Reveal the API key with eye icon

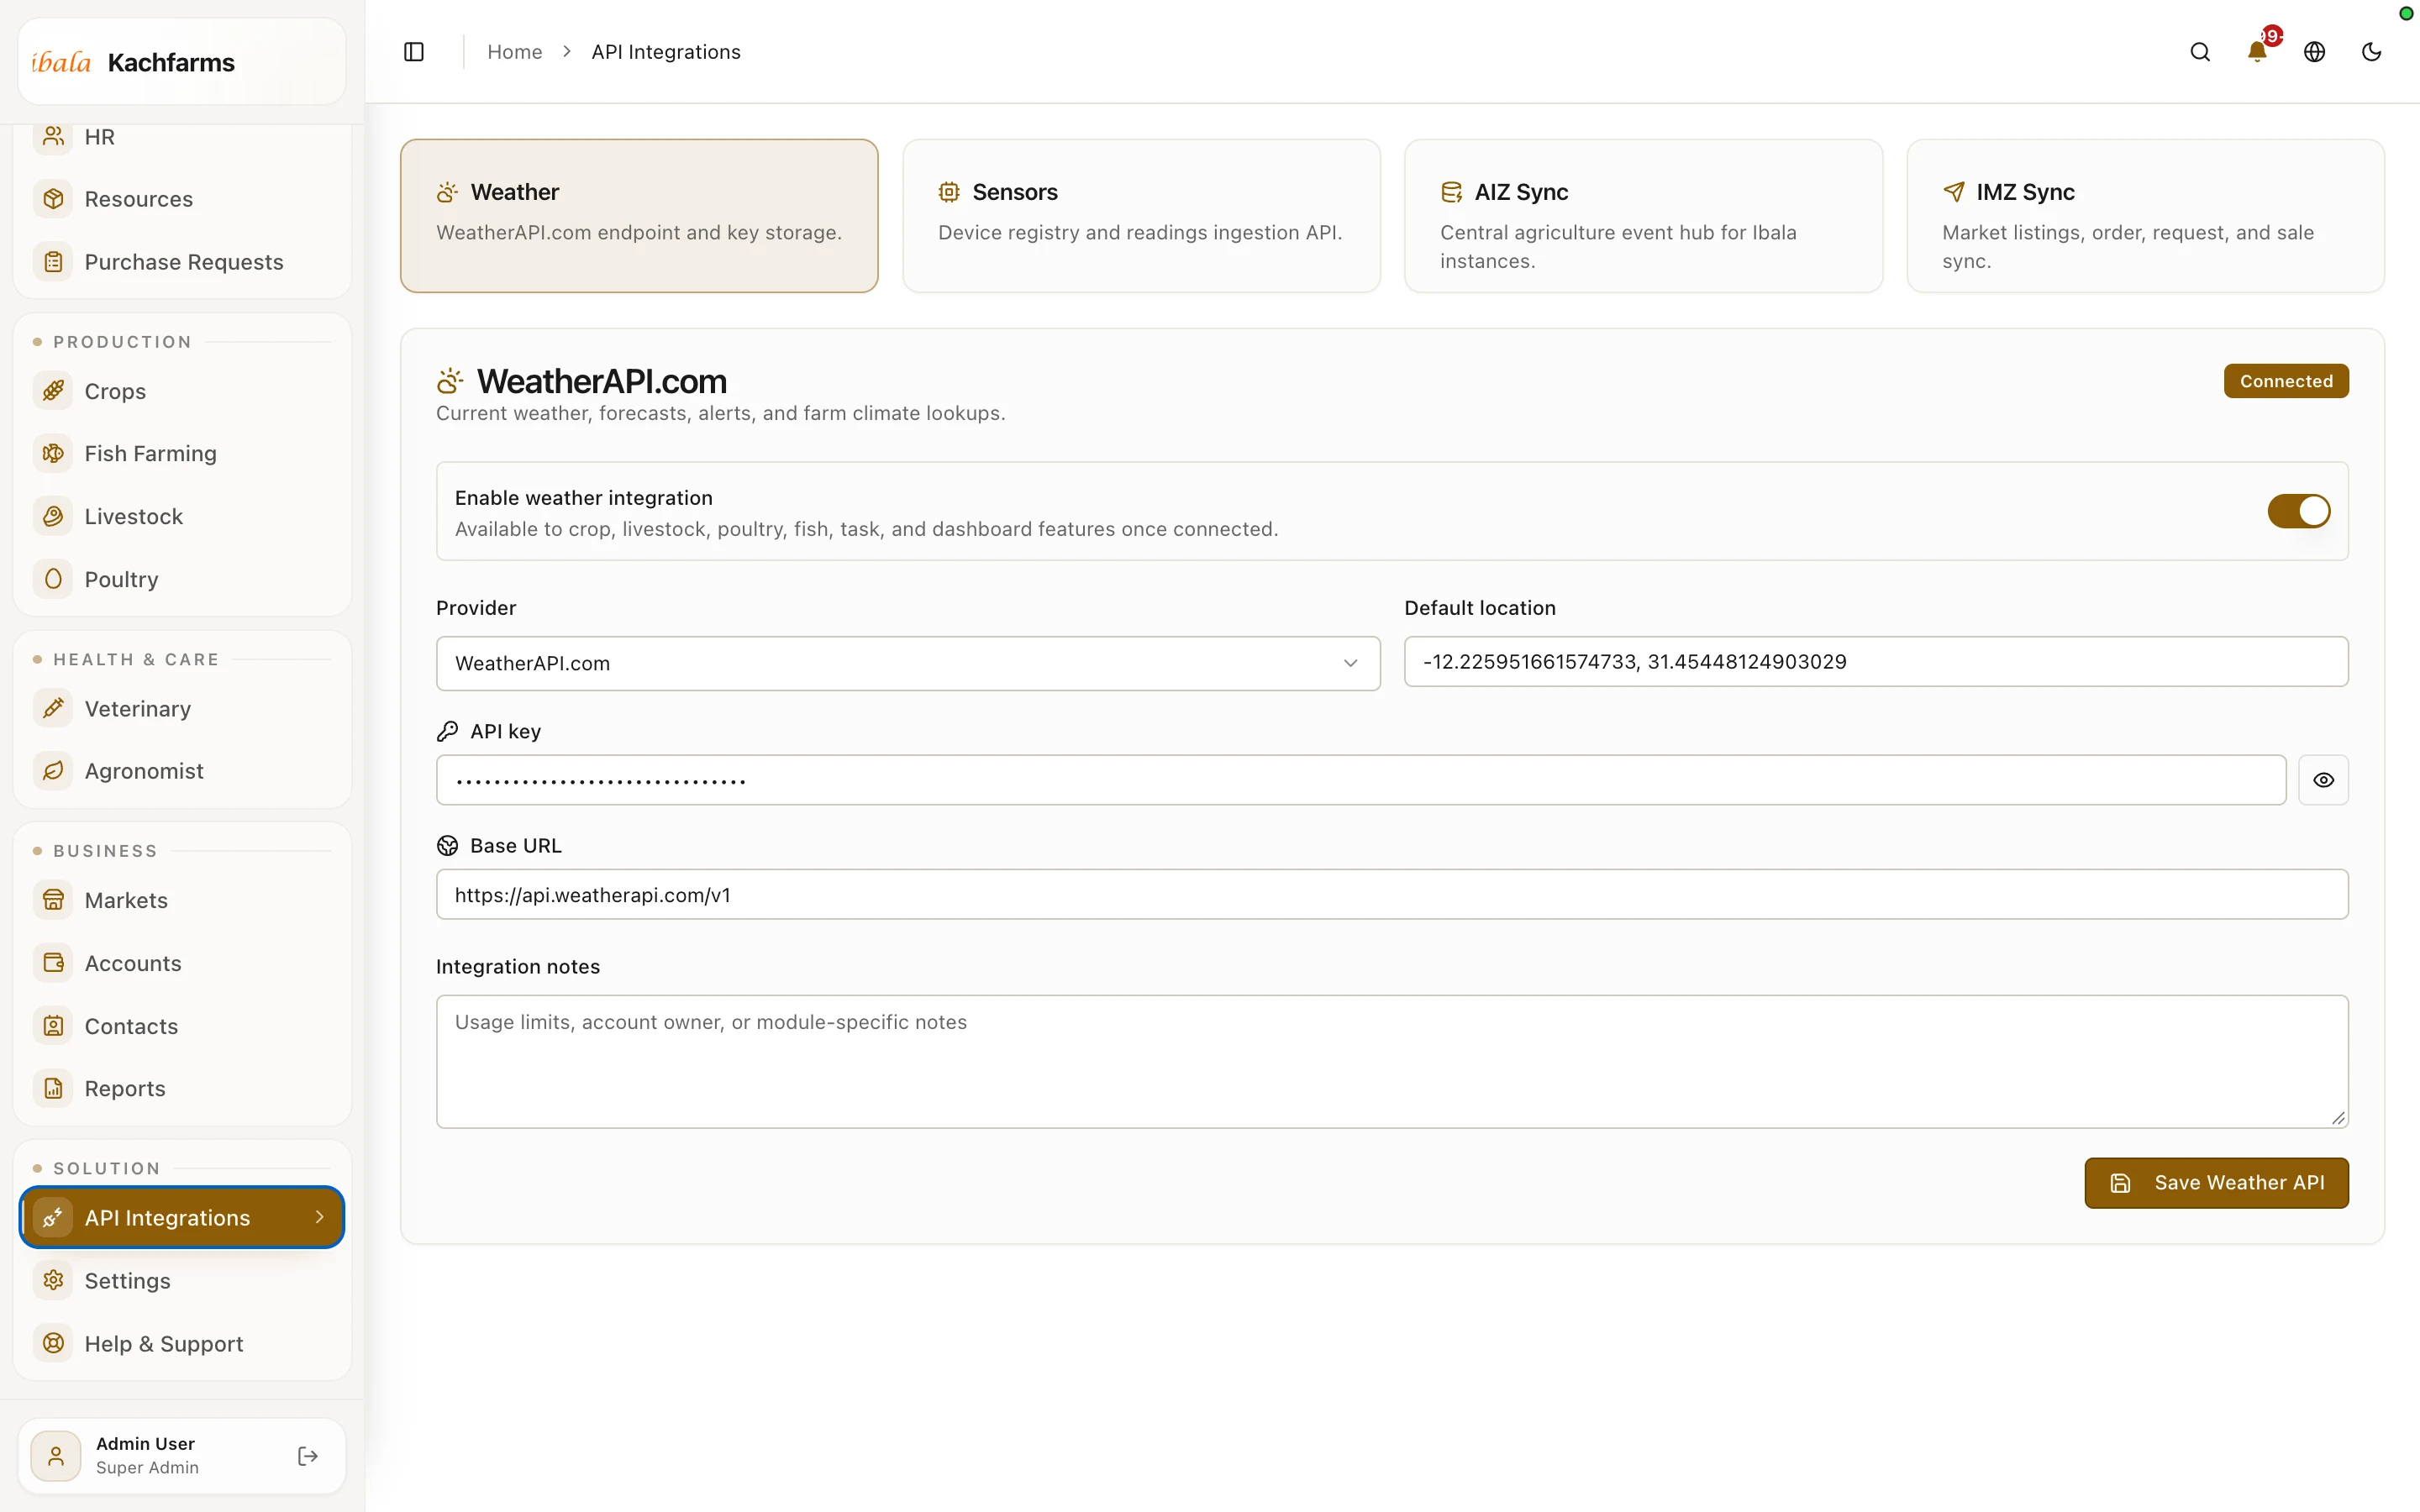coord(2323,780)
